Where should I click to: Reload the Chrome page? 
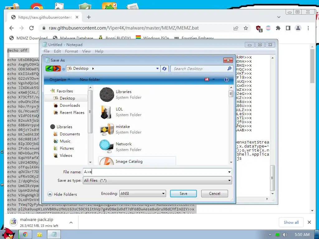[31, 28]
